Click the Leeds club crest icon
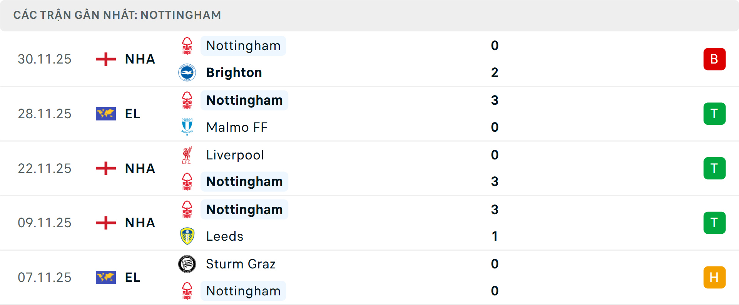739x305 pixels. (x=187, y=236)
